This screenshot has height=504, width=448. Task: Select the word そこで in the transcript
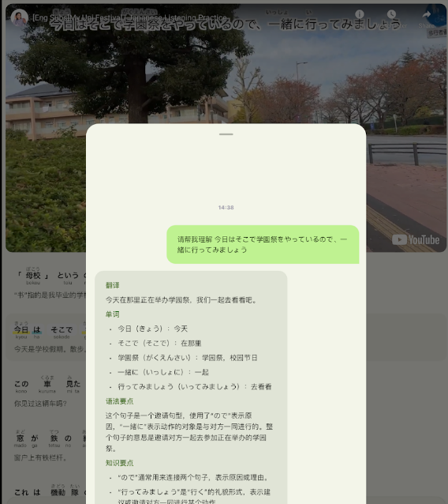click(x=62, y=329)
